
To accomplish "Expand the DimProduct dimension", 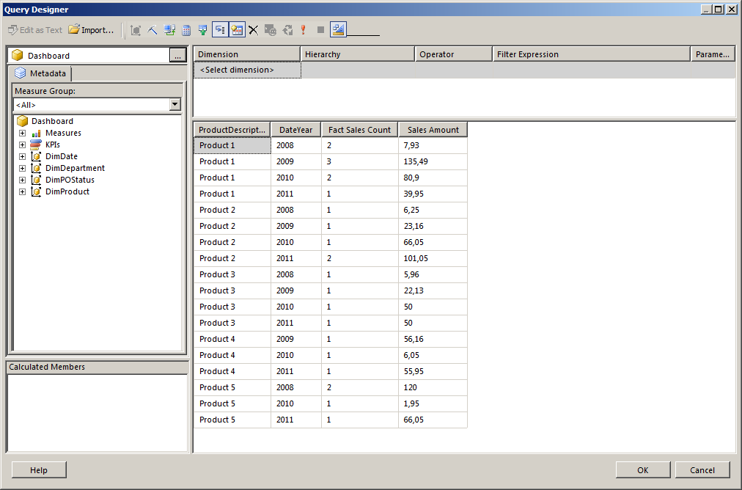I will (x=22, y=191).
